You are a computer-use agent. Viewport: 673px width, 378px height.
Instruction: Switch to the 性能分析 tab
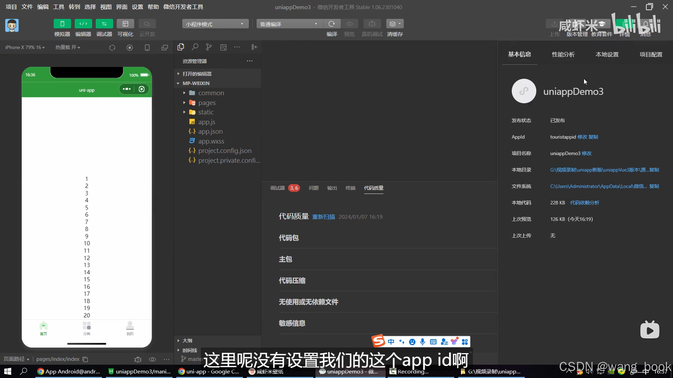pos(563,54)
